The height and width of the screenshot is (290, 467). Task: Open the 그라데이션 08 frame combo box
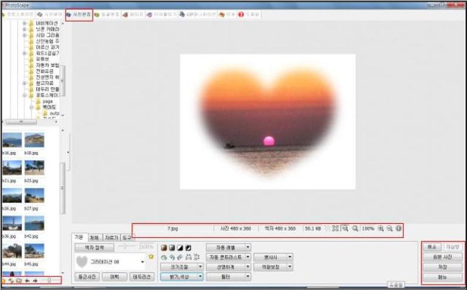click(141, 263)
